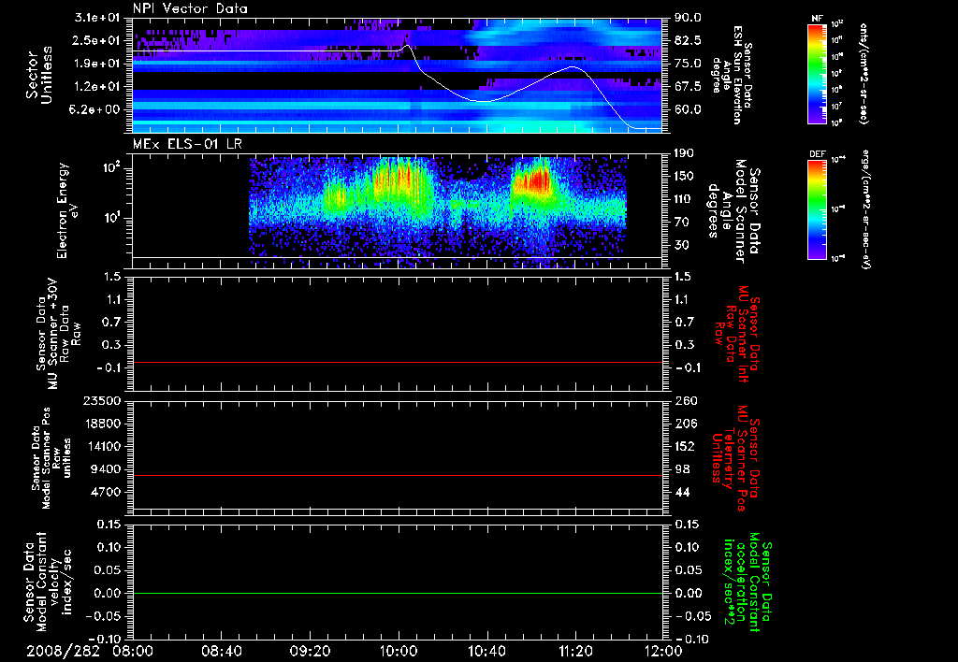The width and height of the screenshot is (958, 662).
Task: Click the DEF color scale bar
Action: (x=818, y=209)
